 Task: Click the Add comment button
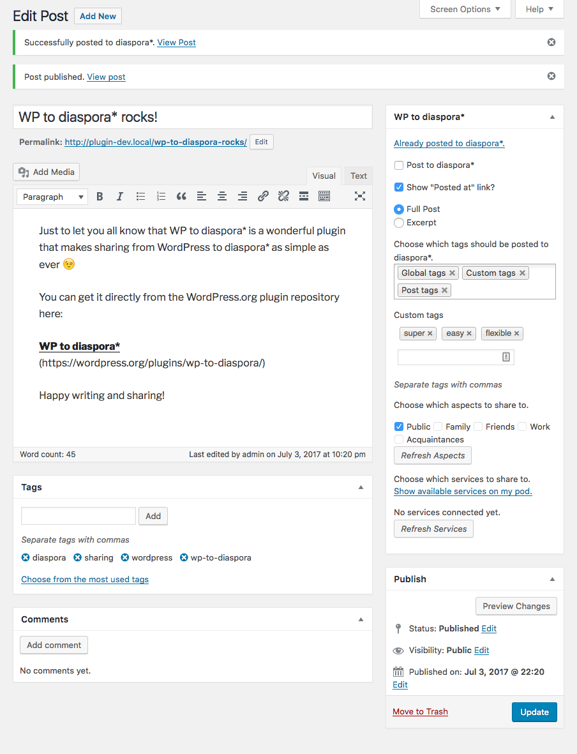click(x=54, y=645)
